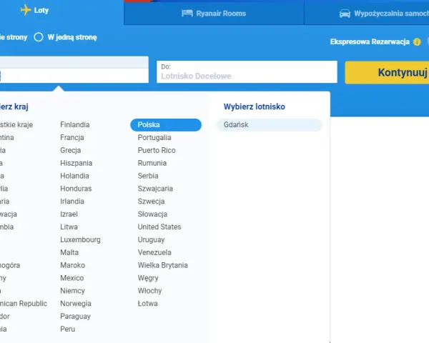
Task: Open the Loty tab with plane icon
Action: pyautogui.click(x=35, y=11)
